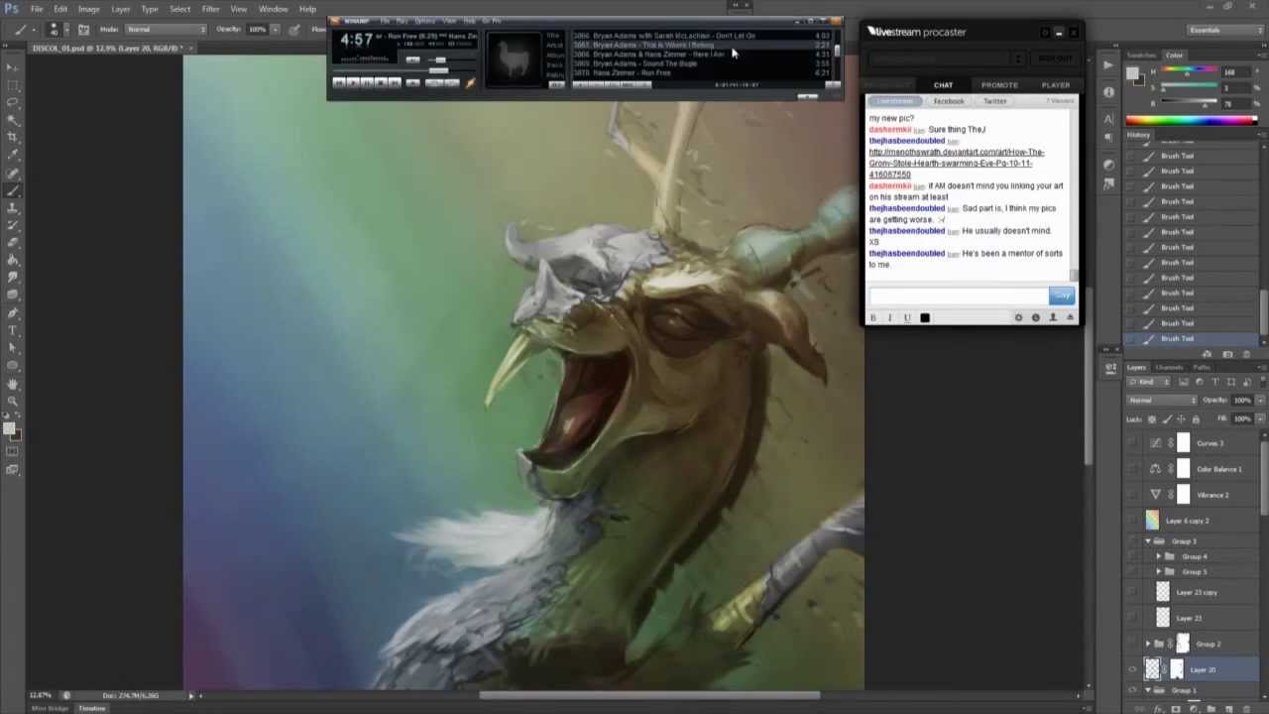Toggle visibility of Layer 6 copy 2
The image size is (1269, 714).
[1133, 521]
